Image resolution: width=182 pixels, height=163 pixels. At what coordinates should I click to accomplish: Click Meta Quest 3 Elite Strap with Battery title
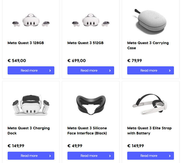click(x=149, y=131)
